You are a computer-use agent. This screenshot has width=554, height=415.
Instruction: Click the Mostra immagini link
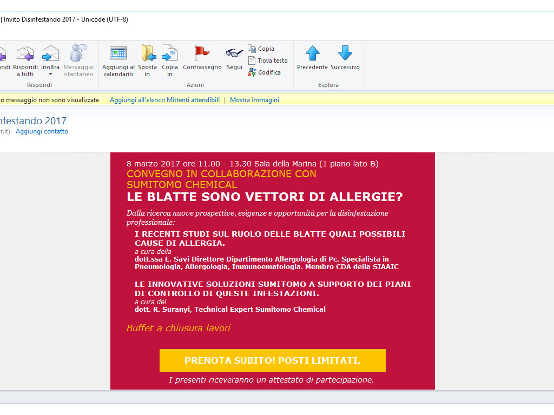254,100
